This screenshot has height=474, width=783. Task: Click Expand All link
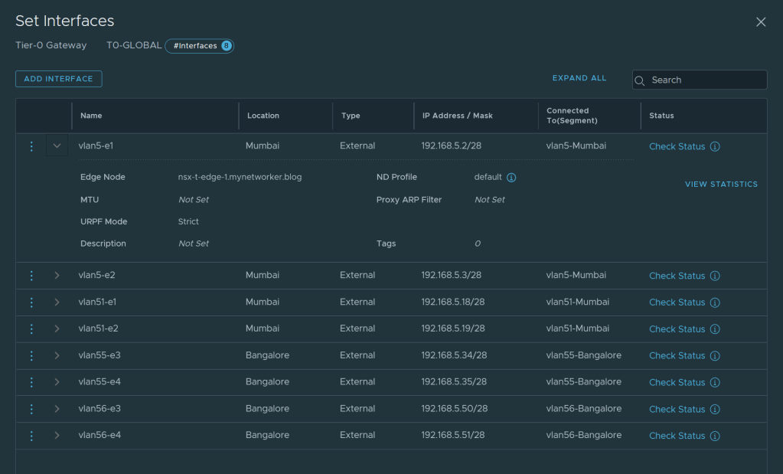click(579, 78)
